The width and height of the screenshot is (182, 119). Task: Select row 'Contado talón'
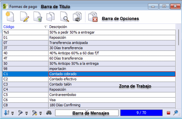click(89, 84)
